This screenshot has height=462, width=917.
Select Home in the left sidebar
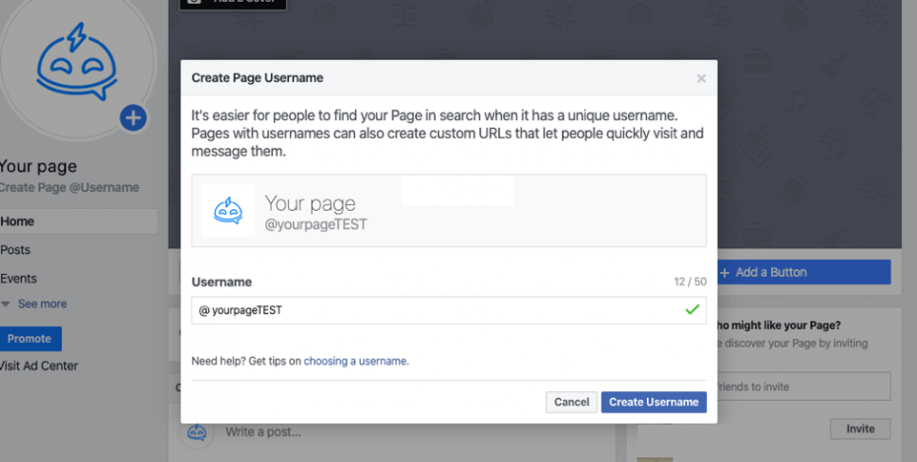tap(78, 222)
